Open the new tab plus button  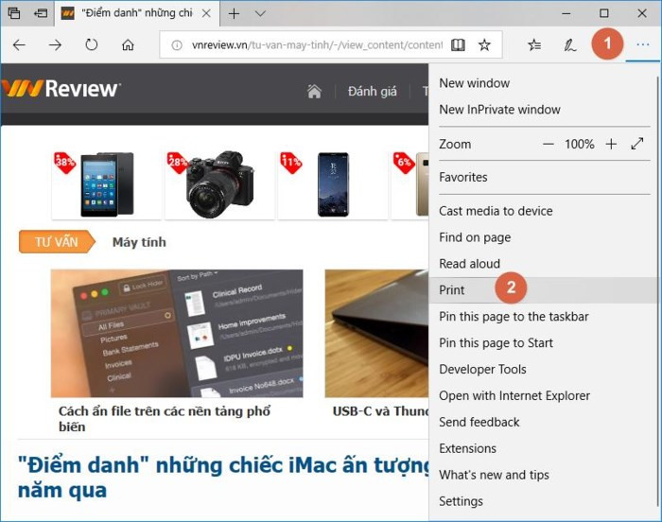tap(234, 13)
